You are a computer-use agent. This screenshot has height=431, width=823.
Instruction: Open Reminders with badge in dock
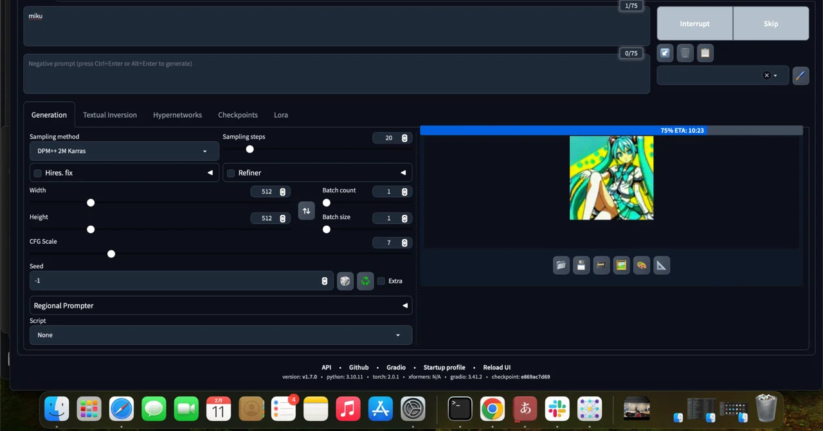[284, 408]
